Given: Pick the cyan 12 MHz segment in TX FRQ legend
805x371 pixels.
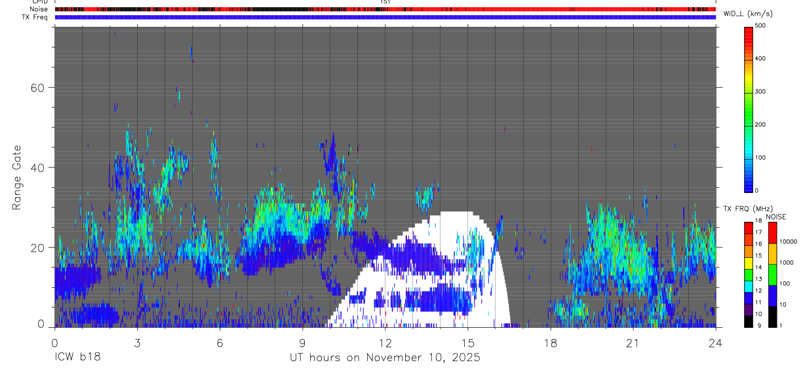Looking at the screenshot, I should (x=748, y=287).
